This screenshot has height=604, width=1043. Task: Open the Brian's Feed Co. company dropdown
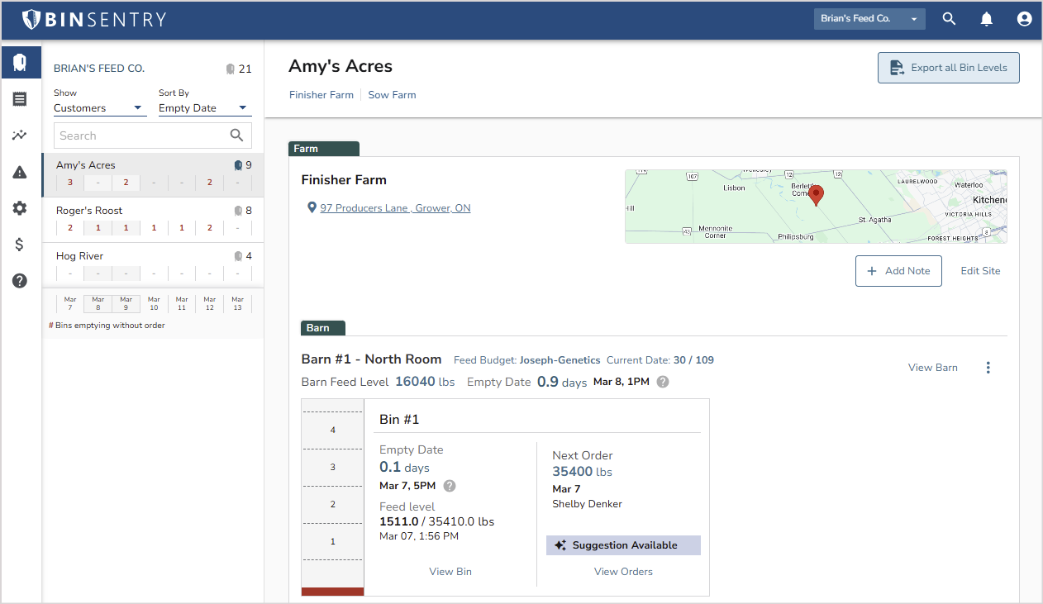(869, 19)
